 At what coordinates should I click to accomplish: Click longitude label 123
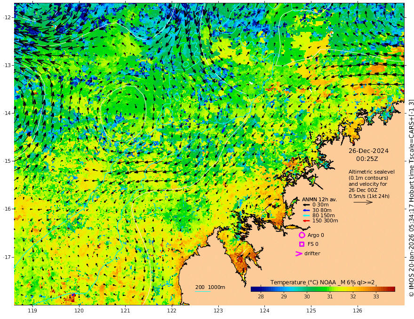[x=218, y=311]
